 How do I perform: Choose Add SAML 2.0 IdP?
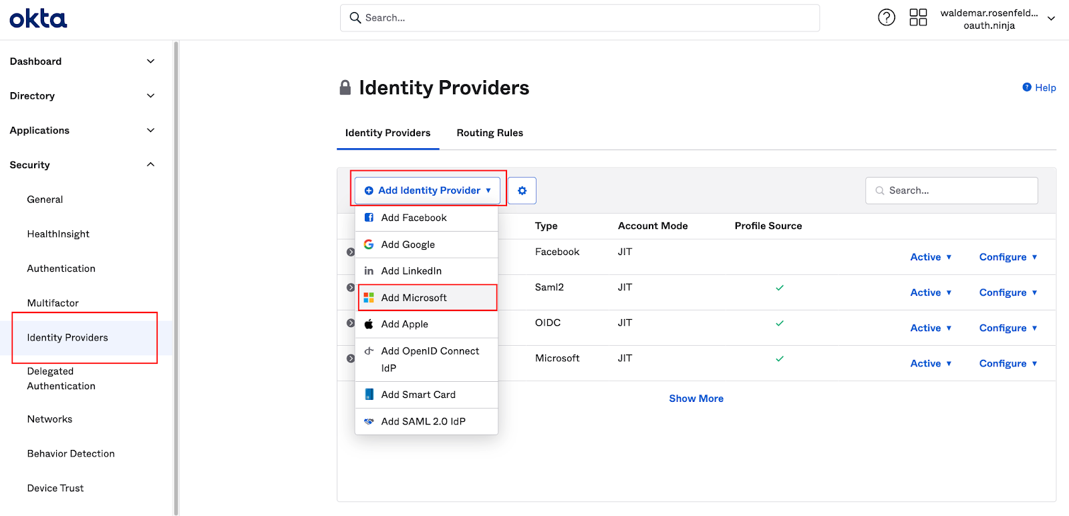click(426, 421)
